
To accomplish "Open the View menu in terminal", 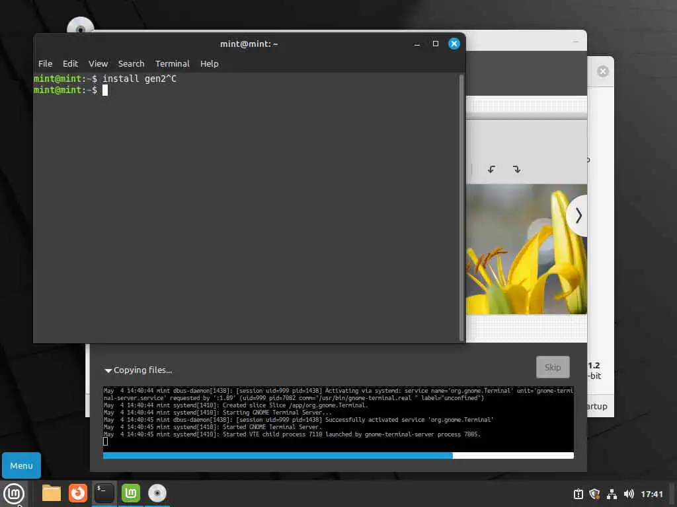I will 98,64.
